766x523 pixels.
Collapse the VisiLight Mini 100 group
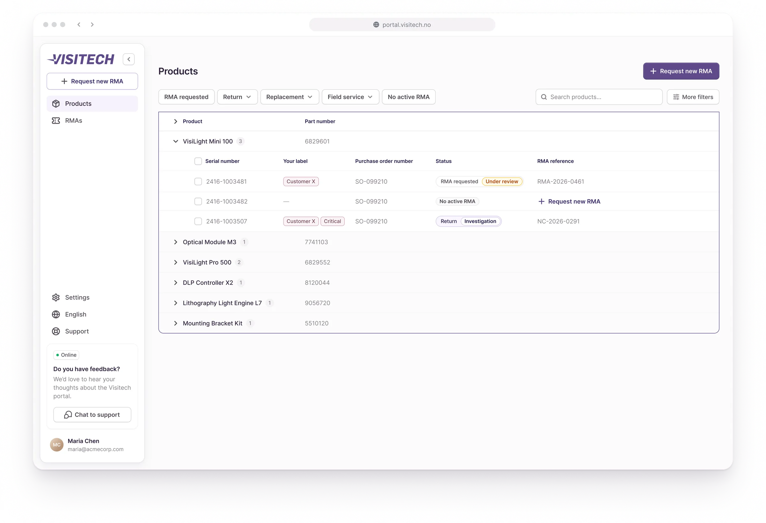[x=176, y=141]
